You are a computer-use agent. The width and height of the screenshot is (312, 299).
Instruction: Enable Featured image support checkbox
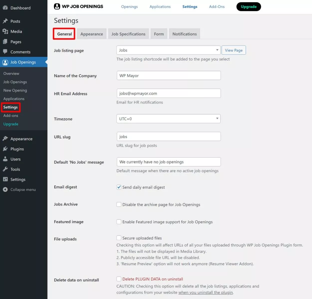click(119, 222)
